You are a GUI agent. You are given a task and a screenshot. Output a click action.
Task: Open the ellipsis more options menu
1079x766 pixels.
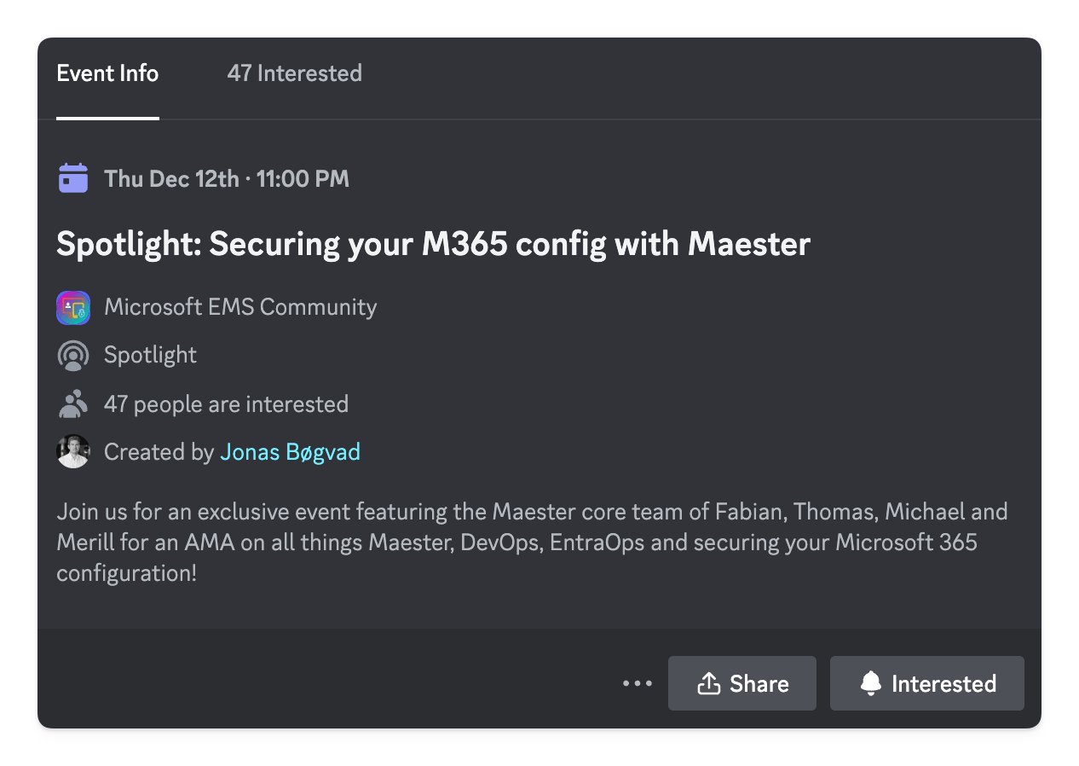(x=637, y=683)
